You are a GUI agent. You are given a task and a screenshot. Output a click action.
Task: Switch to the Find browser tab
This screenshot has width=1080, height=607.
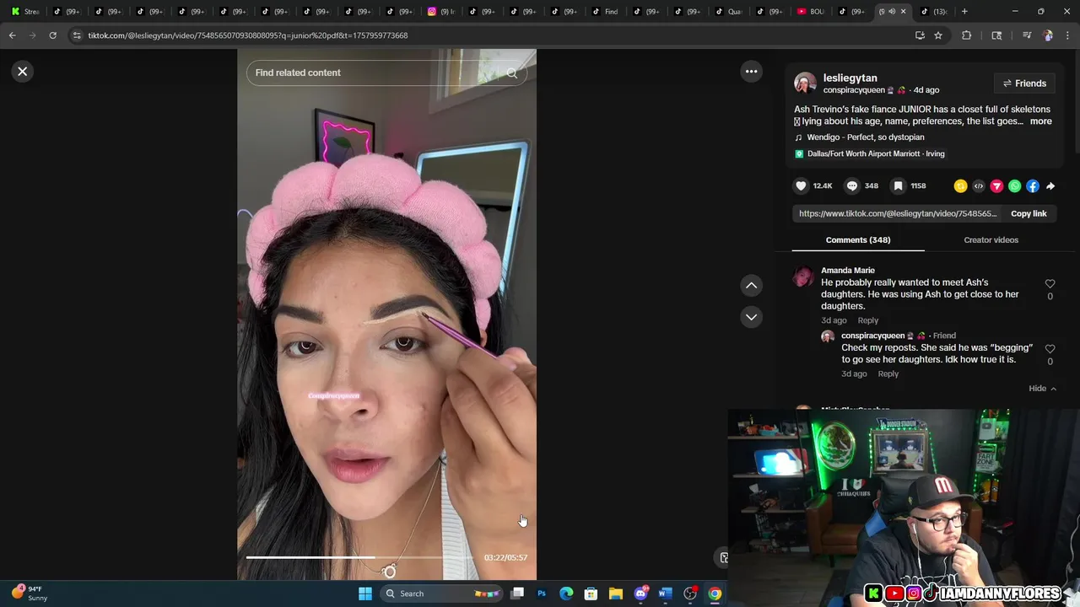(x=605, y=12)
